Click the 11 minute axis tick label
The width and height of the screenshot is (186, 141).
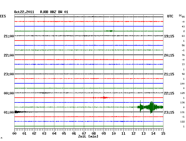point(123,134)
